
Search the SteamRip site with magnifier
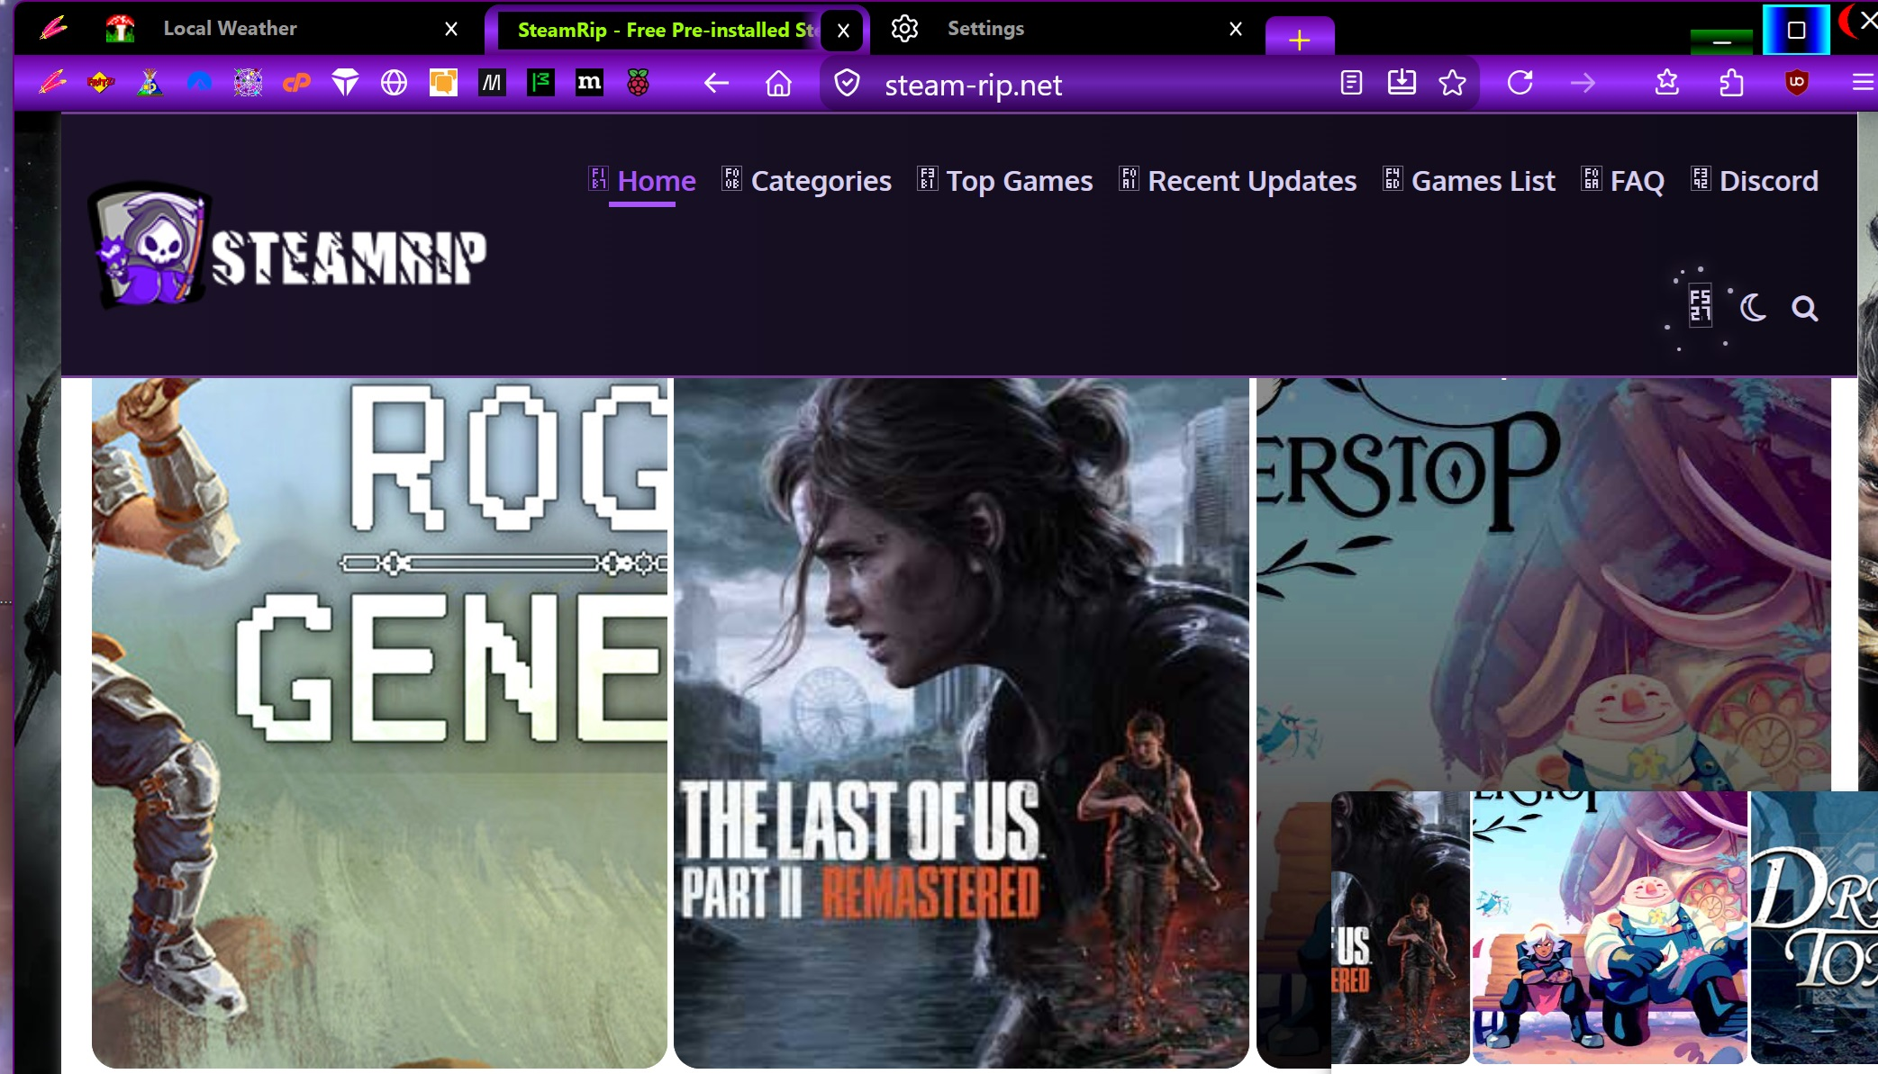pyautogui.click(x=1804, y=309)
